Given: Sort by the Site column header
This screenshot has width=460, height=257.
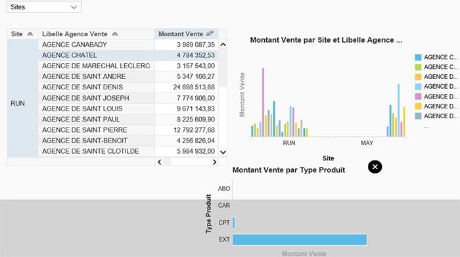Looking at the screenshot, I should [22, 34].
